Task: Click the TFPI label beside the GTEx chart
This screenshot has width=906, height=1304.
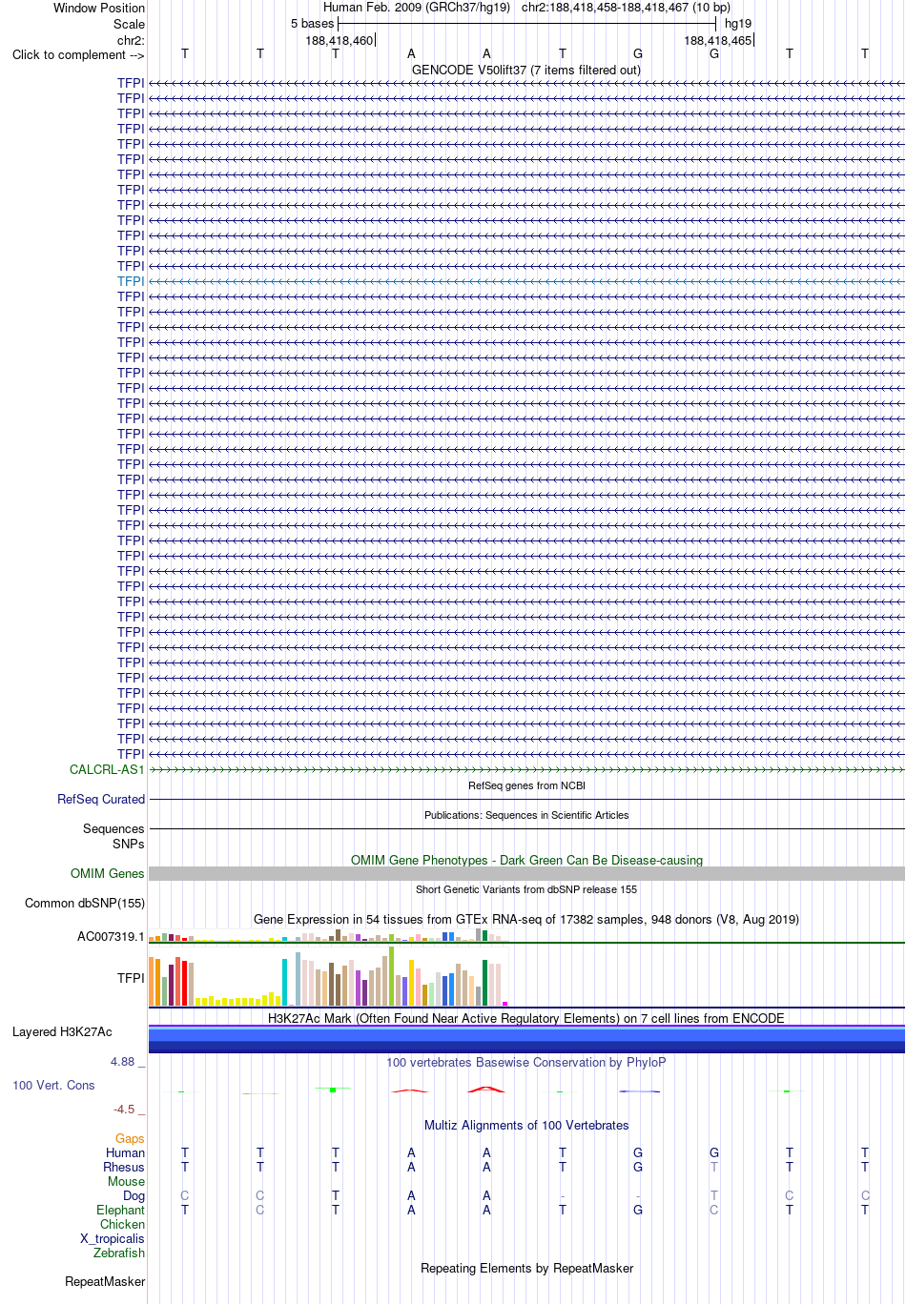Action: (131, 978)
